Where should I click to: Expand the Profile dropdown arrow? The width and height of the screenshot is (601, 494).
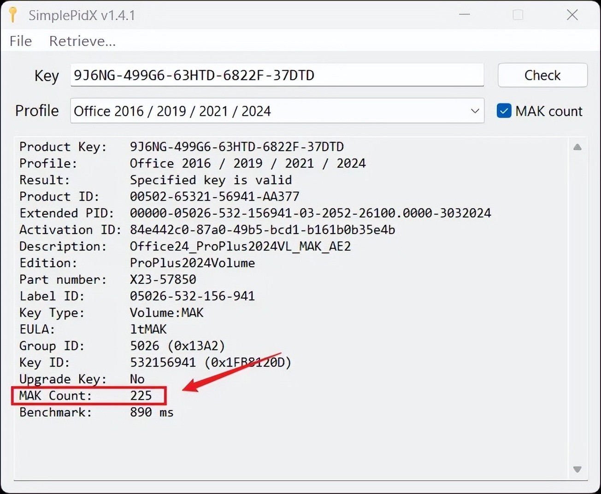pyautogui.click(x=475, y=111)
